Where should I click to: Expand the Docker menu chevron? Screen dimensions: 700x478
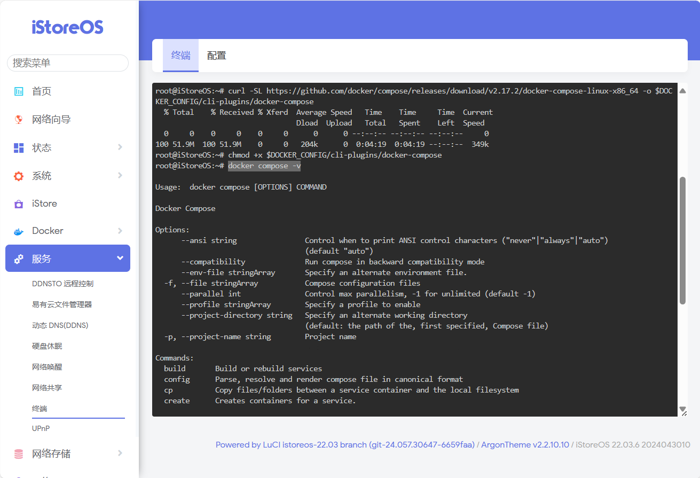(120, 231)
